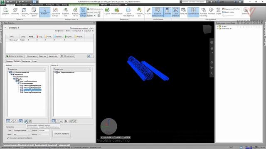This screenshot has width=266, height=149.
Task: Open Appearance Profiler
Action: (x=231, y=9)
